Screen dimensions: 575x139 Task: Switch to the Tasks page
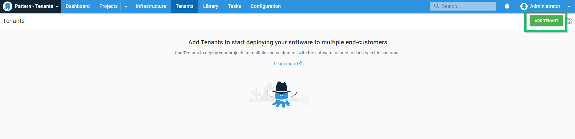[x=234, y=6]
